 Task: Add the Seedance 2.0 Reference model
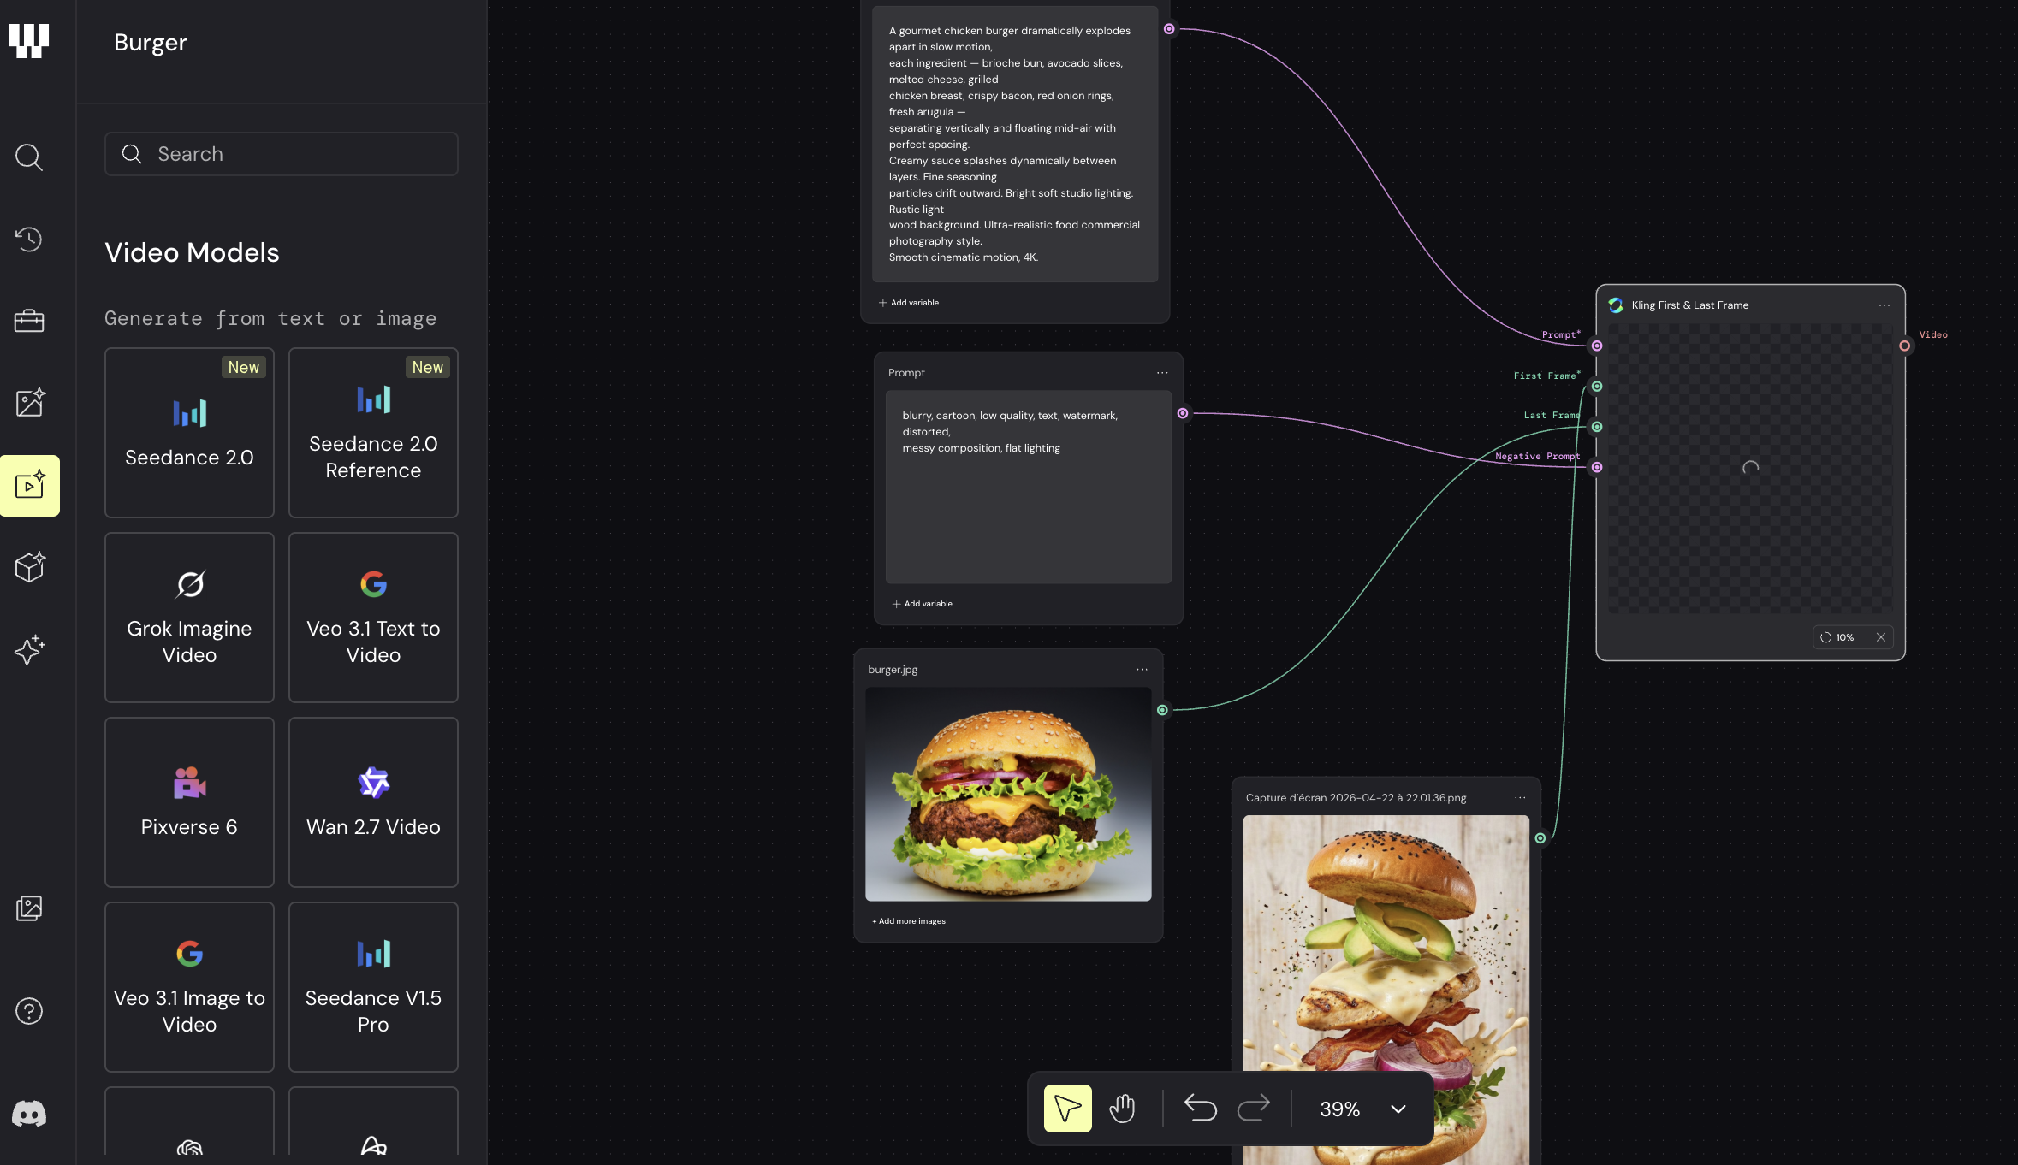[373, 433]
